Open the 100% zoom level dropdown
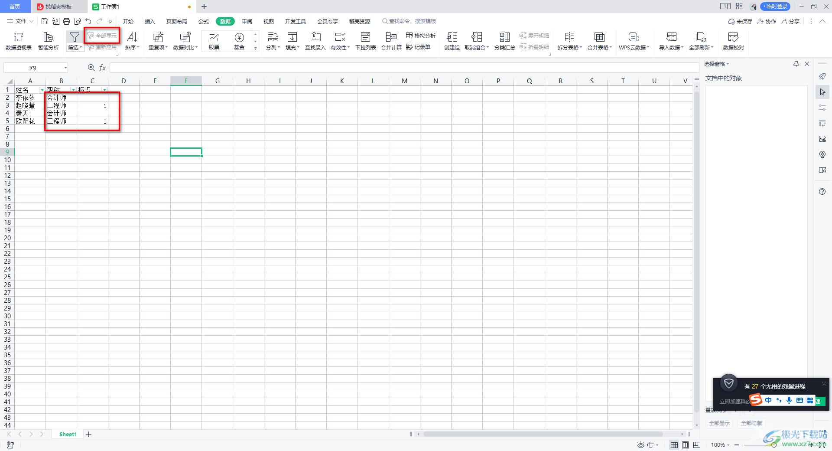 720,445
